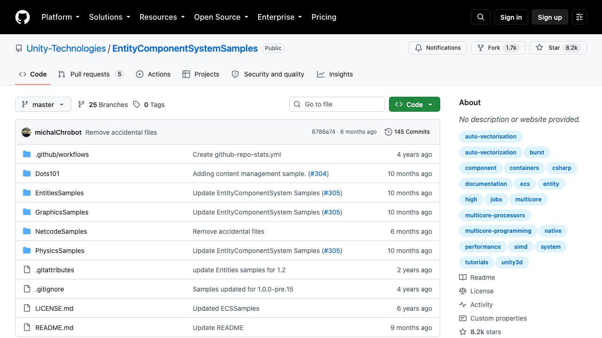Select the unity3d topic tag
The width and height of the screenshot is (602, 338).
(x=512, y=262)
